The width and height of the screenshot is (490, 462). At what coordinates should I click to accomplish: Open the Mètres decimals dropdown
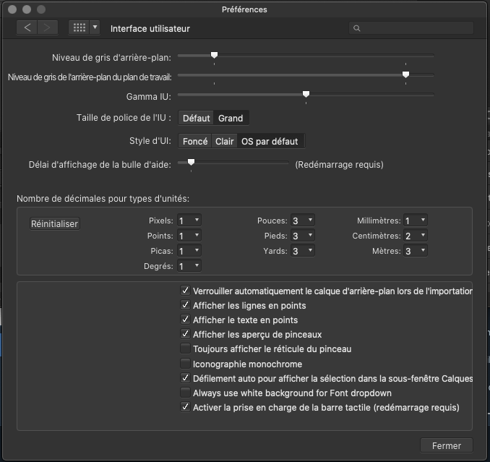tap(416, 251)
